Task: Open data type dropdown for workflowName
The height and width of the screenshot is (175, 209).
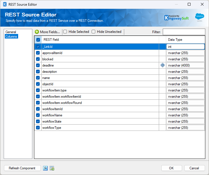Action: point(185,115)
